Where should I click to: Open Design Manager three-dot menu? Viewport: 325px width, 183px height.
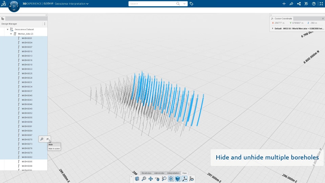pyautogui.click(x=45, y=24)
